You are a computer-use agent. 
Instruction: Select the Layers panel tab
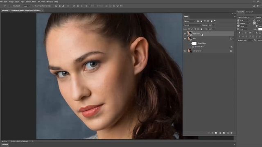click(186, 16)
